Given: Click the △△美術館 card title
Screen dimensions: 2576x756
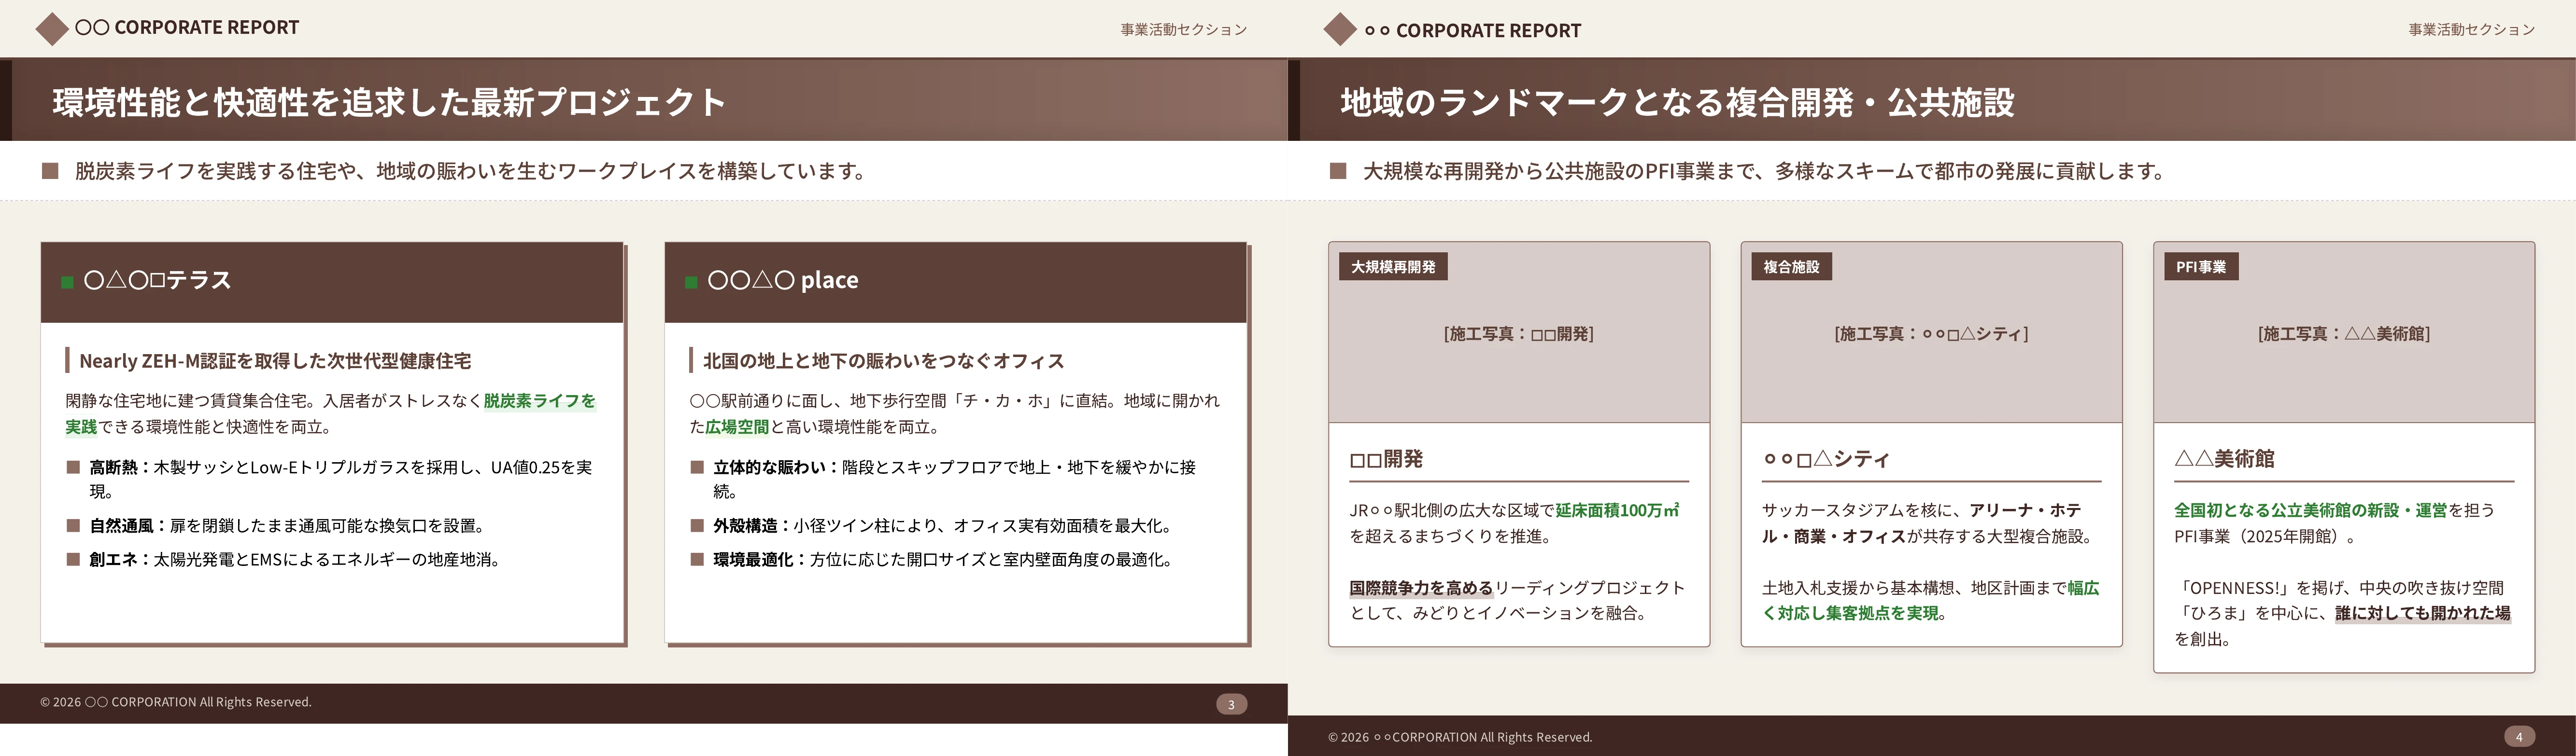Looking at the screenshot, I should click(2224, 459).
